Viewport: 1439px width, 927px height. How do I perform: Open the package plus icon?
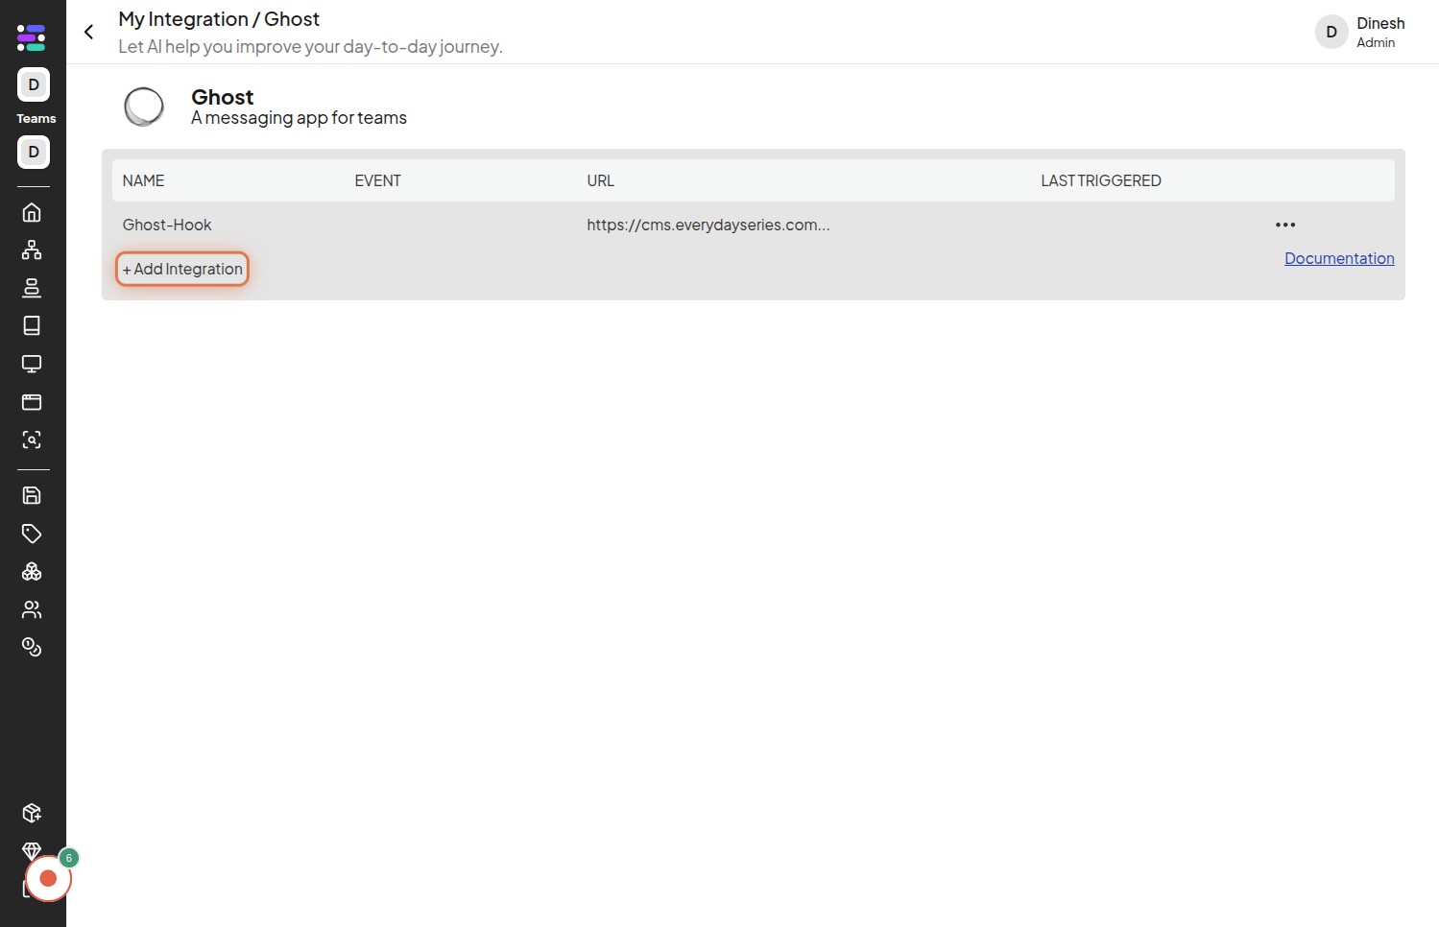pyautogui.click(x=32, y=814)
